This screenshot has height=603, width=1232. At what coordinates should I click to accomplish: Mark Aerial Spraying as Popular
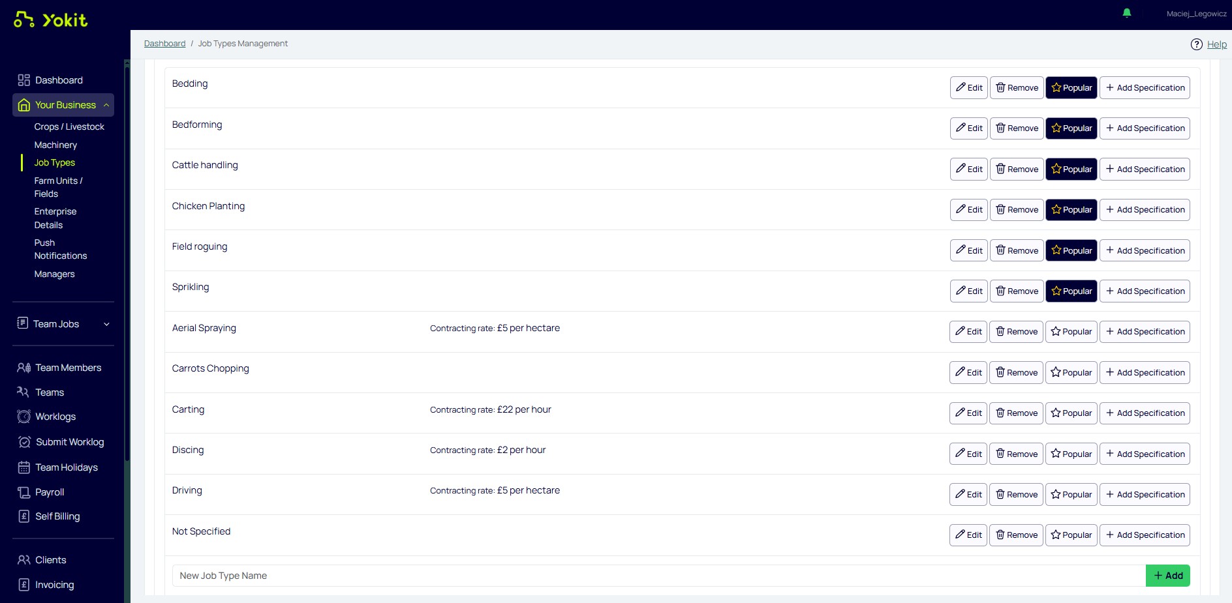click(x=1071, y=332)
